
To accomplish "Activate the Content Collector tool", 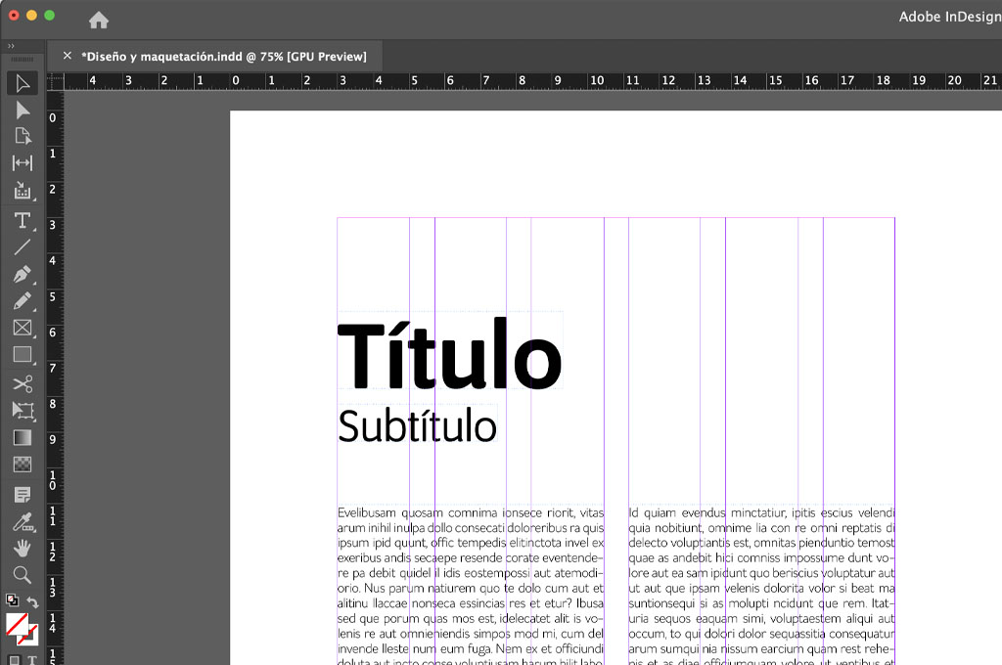I will (x=23, y=191).
